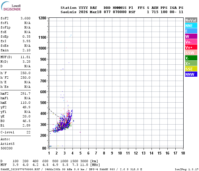This screenshot has width=199, height=171.
Task: Click the fmin value 2.10
Action: point(26,50)
